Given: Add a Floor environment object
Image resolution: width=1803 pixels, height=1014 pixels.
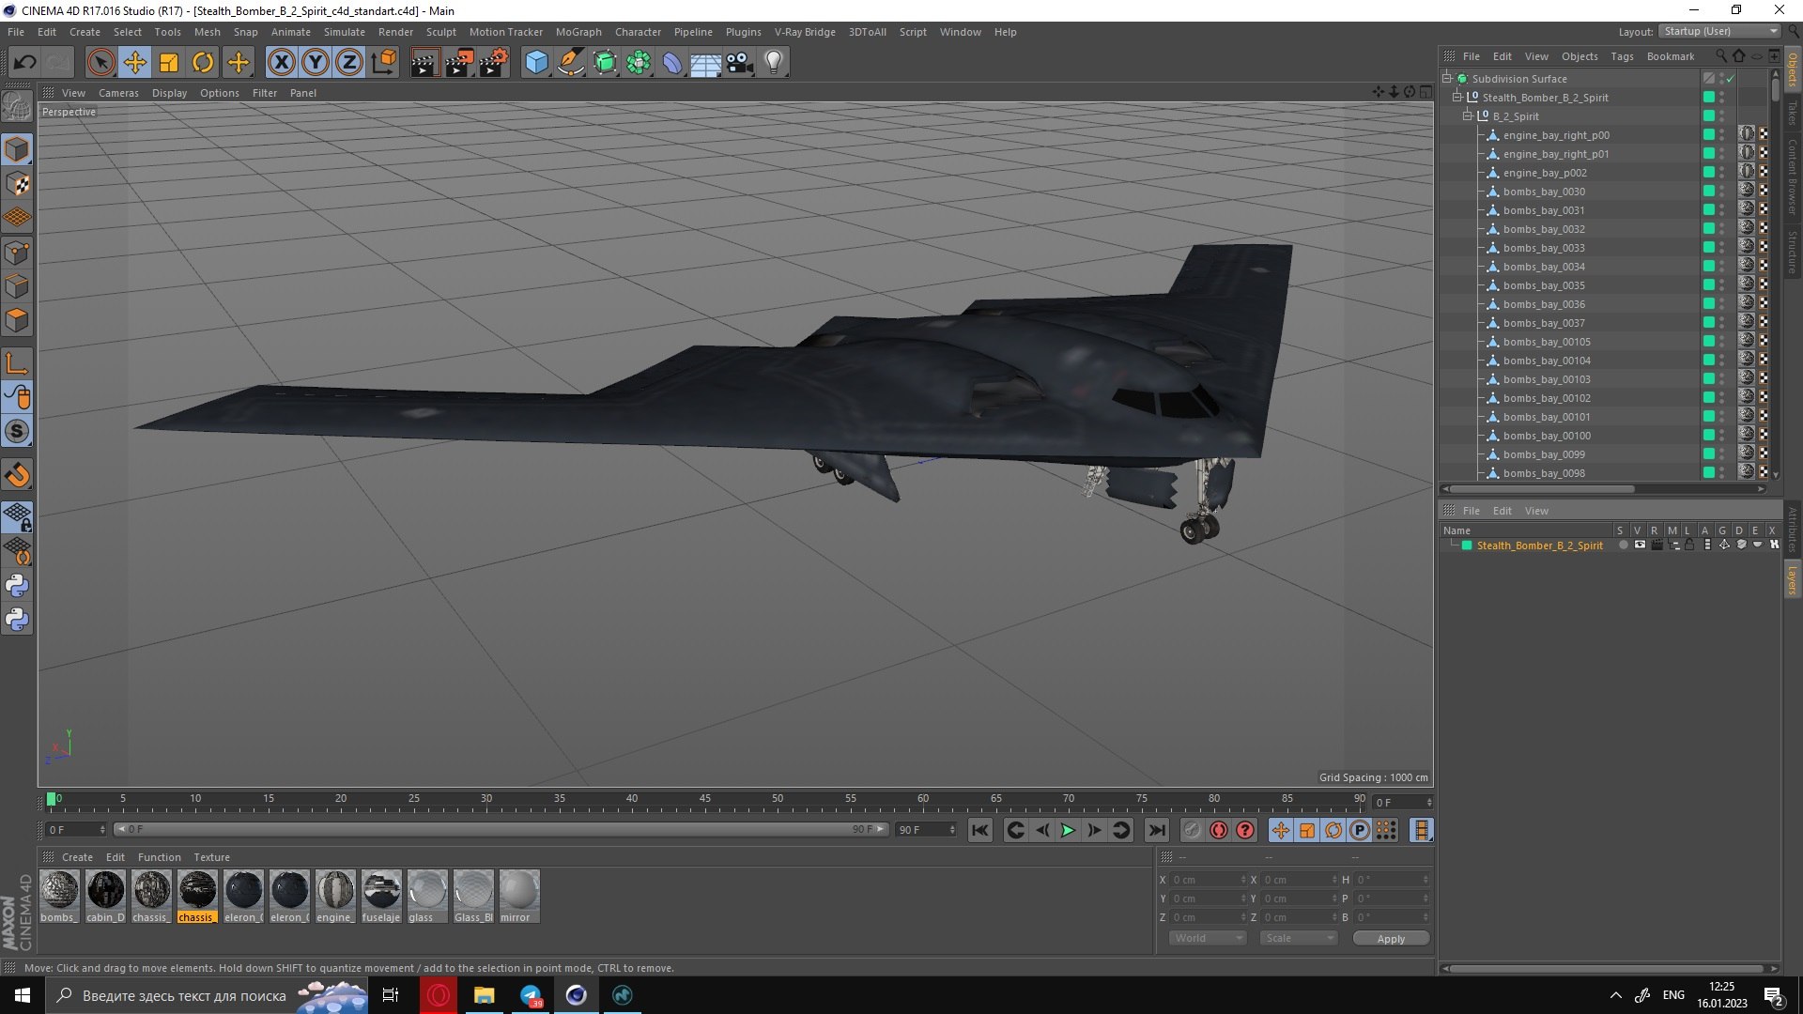Looking at the screenshot, I should pyautogui.click(x=706, y=63).
